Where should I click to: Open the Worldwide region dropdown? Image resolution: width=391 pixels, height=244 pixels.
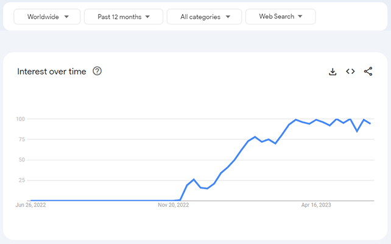[x=48, y=16]
